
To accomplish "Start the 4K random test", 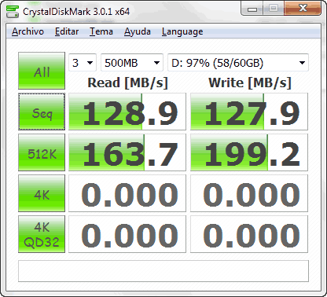I will (x=42, y=193).
